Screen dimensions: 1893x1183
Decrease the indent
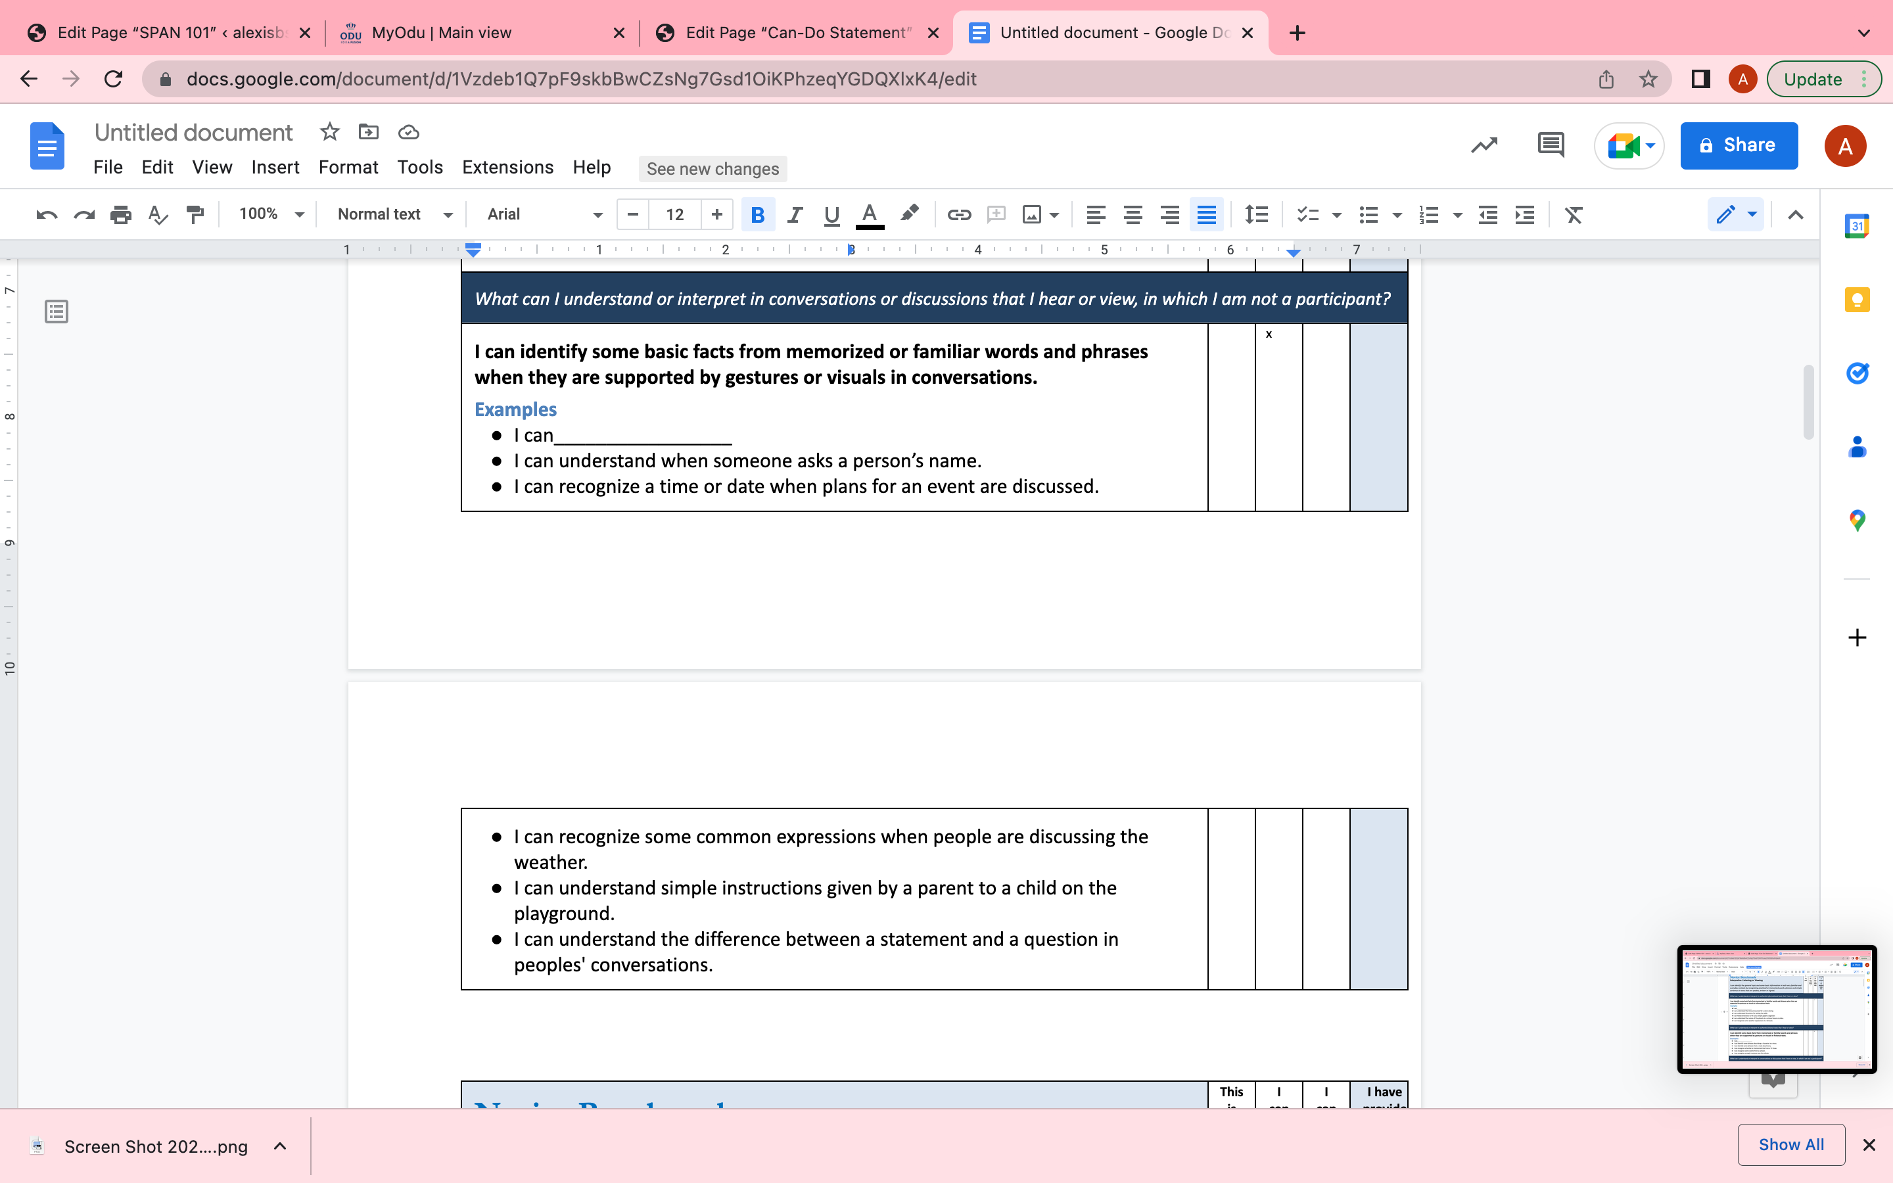coord(1488,214)
